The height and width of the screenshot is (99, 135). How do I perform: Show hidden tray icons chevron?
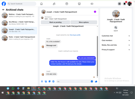click(114, 93)
